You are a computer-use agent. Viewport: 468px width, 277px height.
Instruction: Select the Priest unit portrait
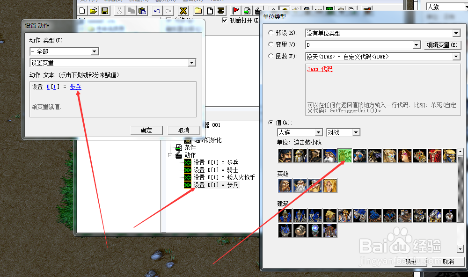[389, 155]
